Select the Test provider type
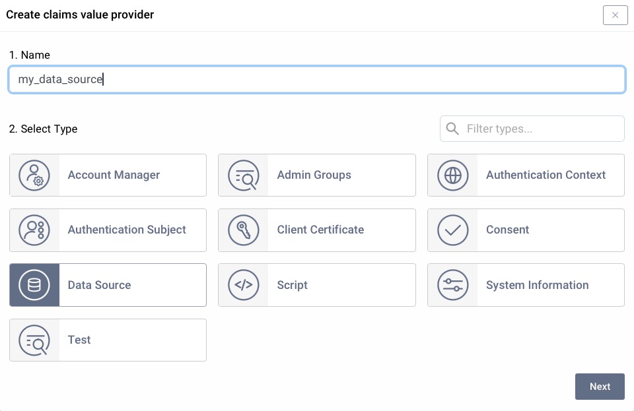The height and width of the screenshot is (411, 634). (x=108, y=340)
